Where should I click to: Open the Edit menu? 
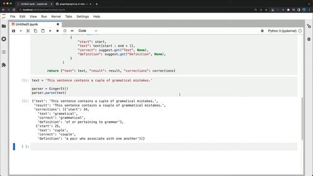pos(22,17)
